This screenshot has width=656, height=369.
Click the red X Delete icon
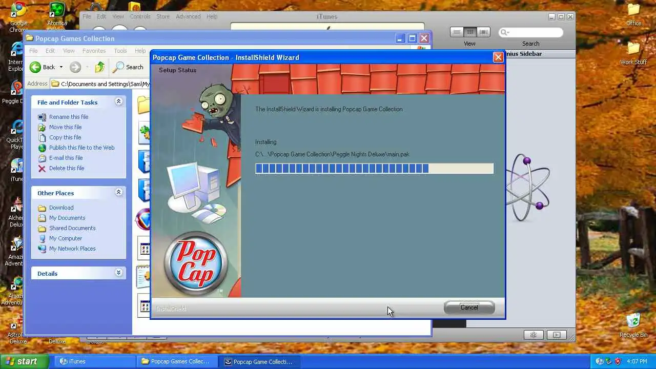tap(42, 168)
